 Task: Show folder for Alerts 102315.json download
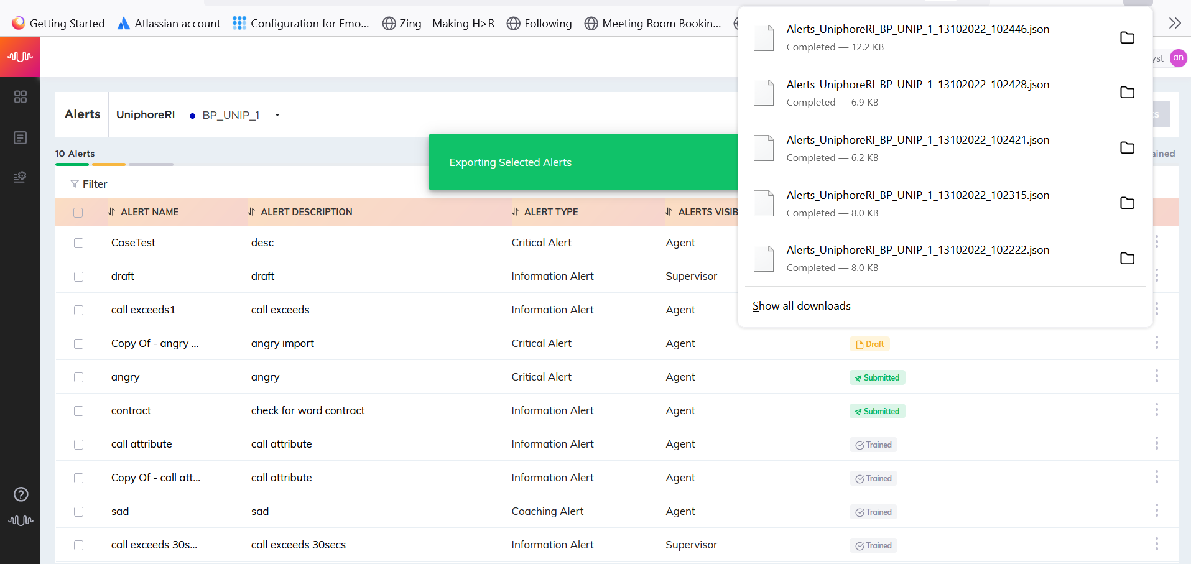pos(1127,203)
